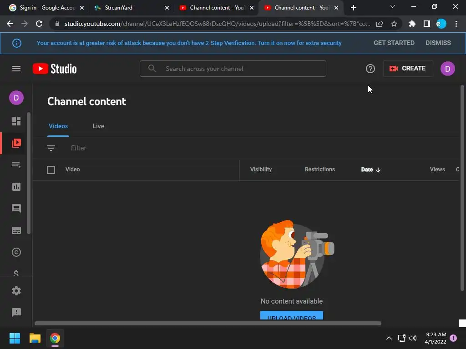Click the horizontal scrollbar at the bottom
Image resolution: width=466 pixels, height=349 pixels.
(208, 323)
